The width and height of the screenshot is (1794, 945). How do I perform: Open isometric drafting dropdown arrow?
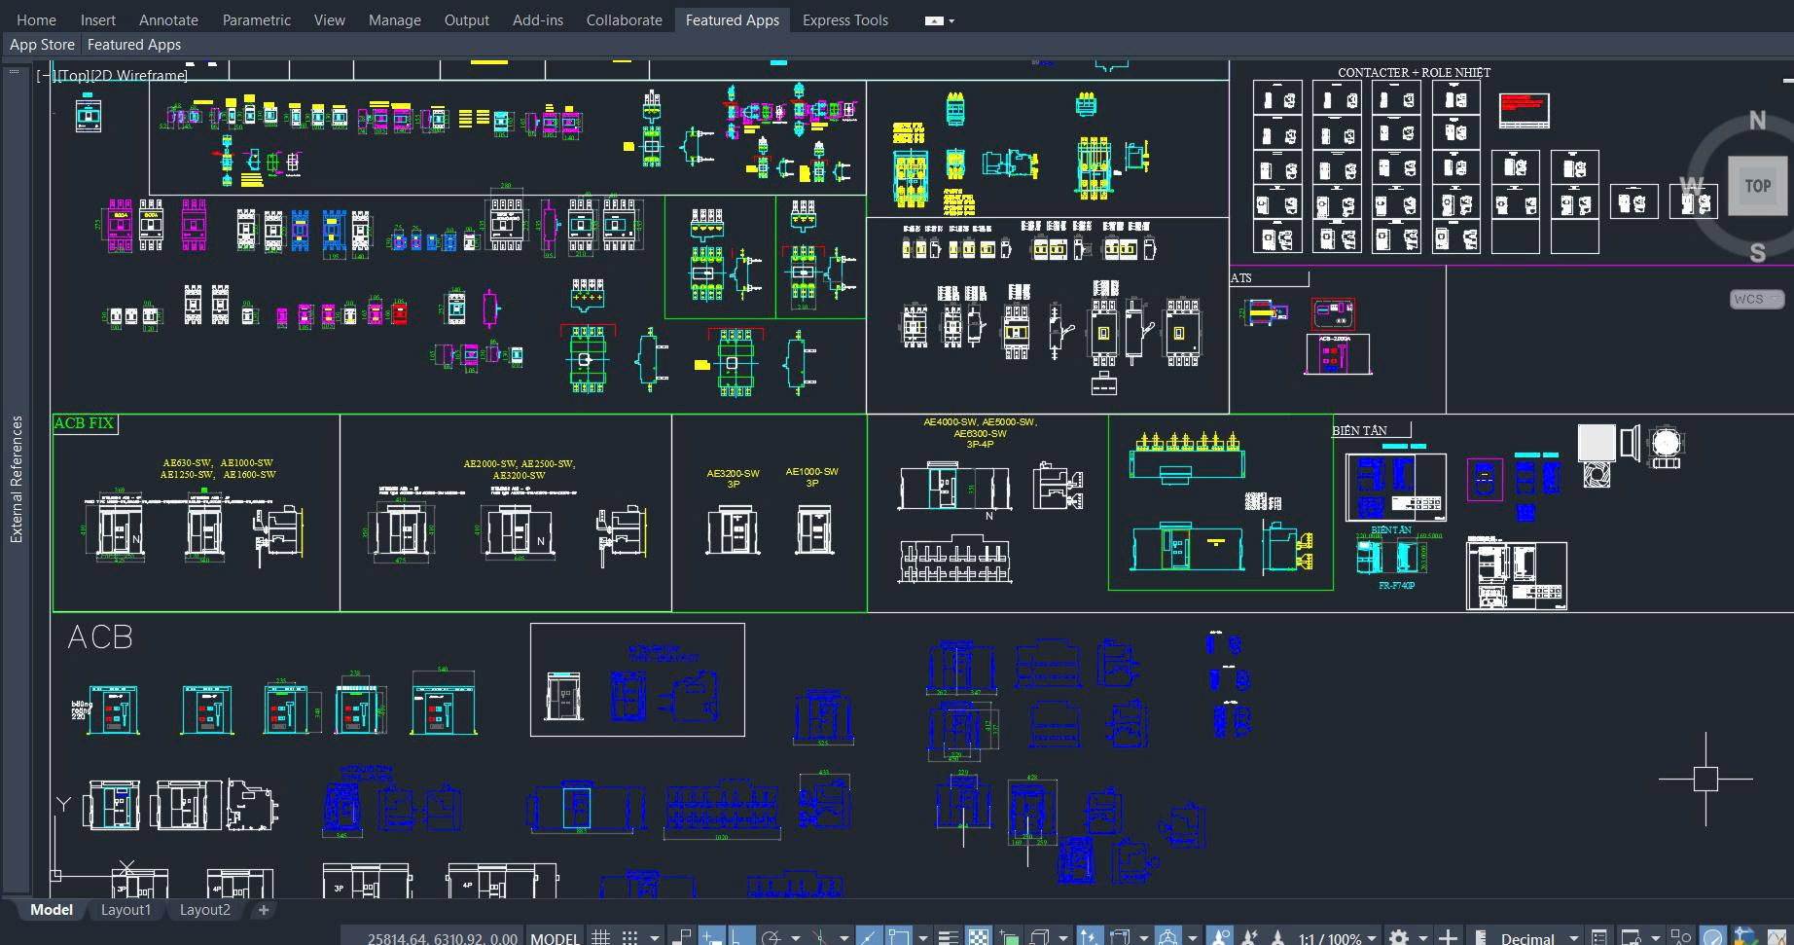point(844,938)
